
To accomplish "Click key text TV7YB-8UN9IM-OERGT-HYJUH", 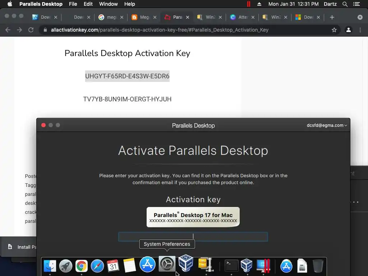I will [x=127, y=99].
